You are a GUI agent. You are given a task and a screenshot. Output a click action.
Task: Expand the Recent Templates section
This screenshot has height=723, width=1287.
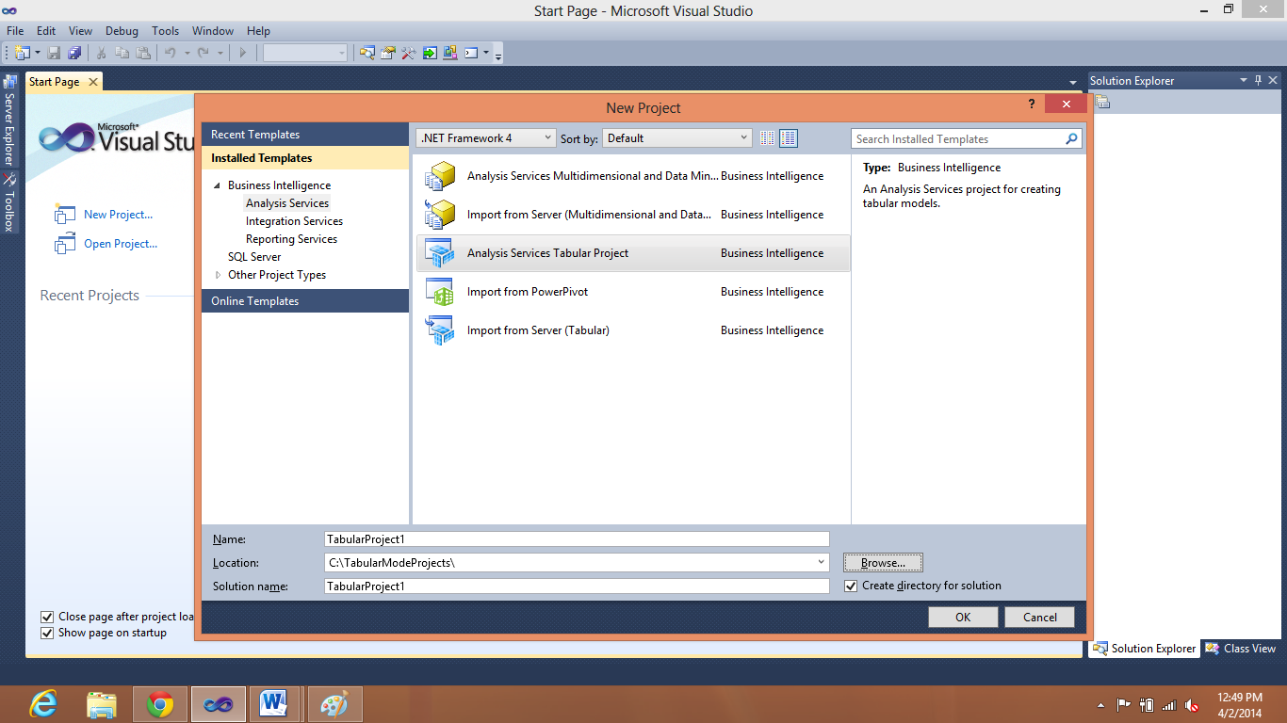tap(305, 135)
